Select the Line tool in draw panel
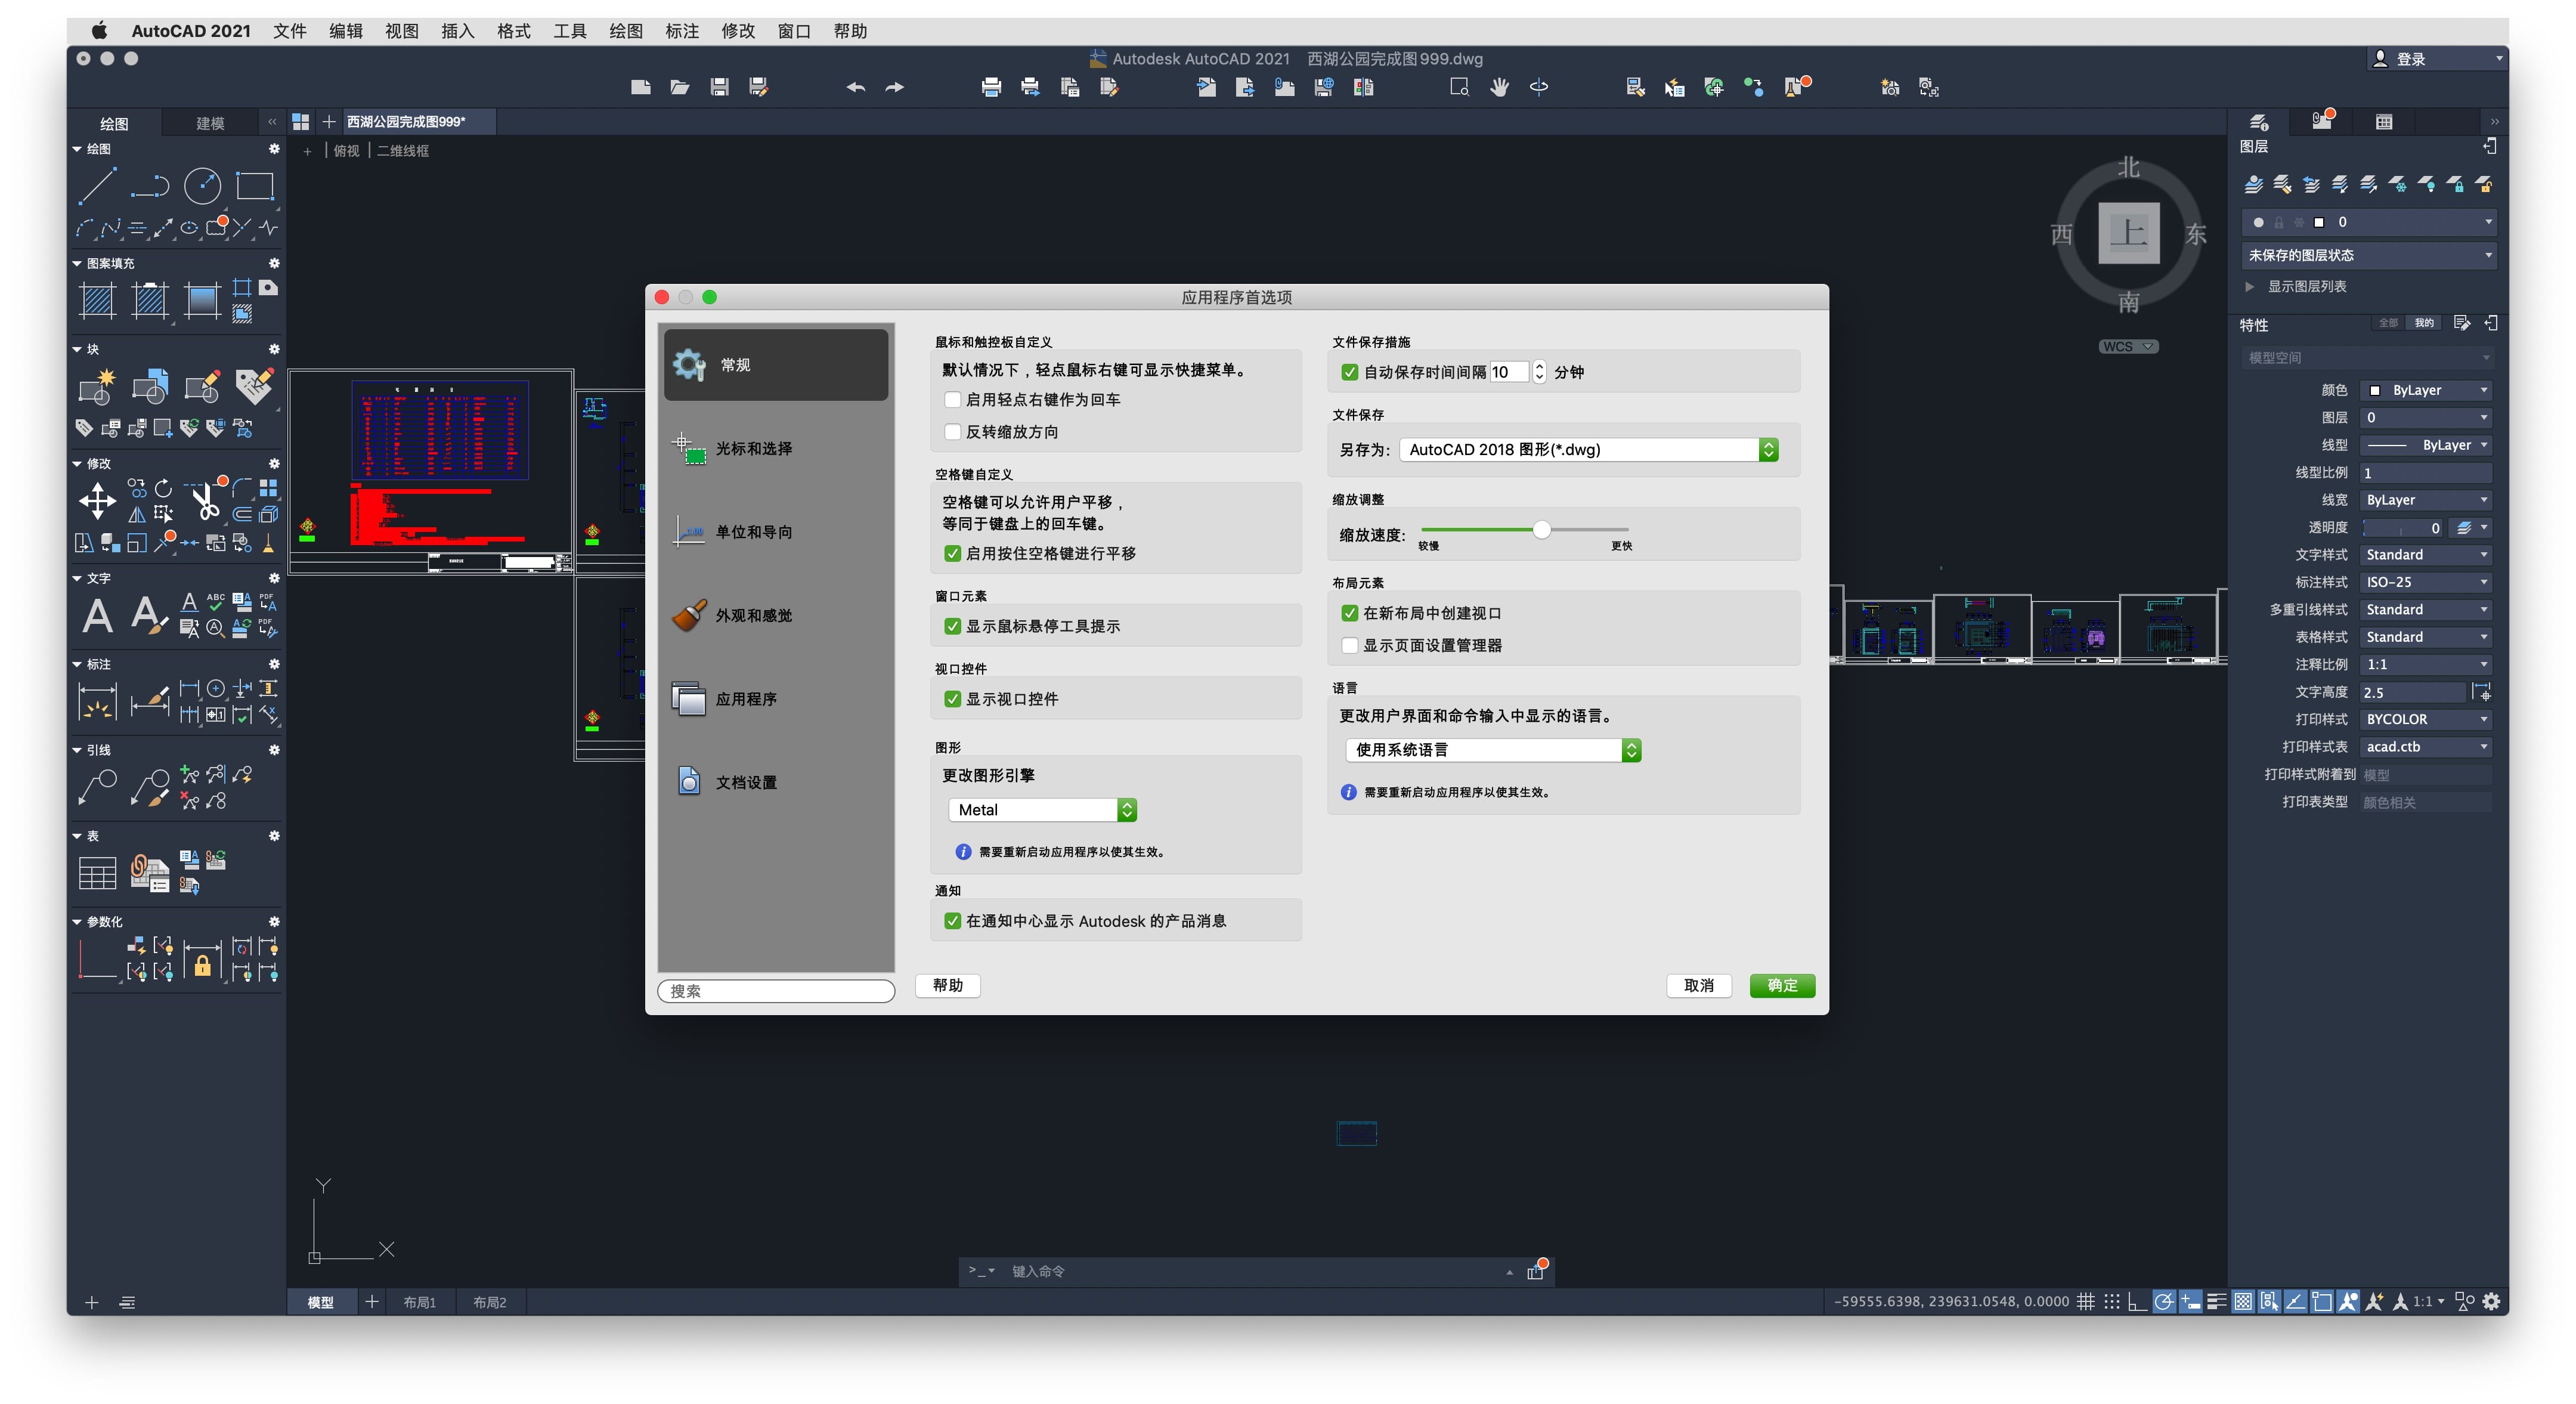The height and width of the screenshot is (1404, 2576). click(97, 186)
